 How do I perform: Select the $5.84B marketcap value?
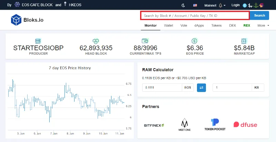click(x=244, y=48)
